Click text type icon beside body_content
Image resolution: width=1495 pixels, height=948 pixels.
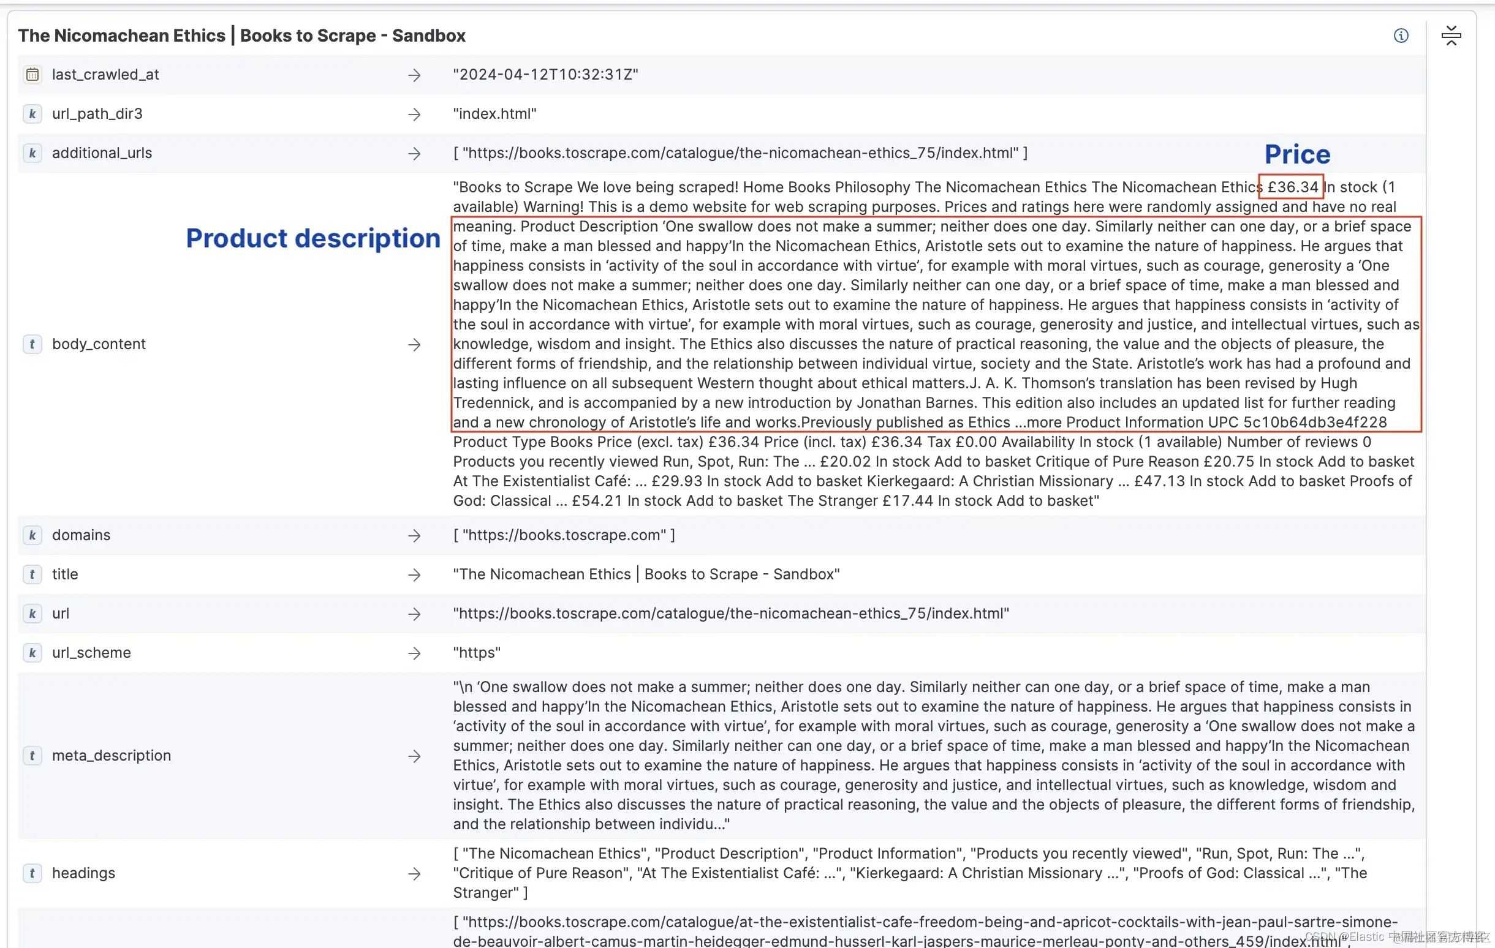point(32,344)
